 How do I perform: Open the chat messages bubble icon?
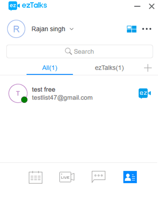[98, 177]
